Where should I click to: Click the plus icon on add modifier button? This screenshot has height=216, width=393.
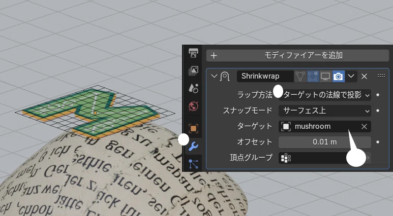[x=214, y=55]
